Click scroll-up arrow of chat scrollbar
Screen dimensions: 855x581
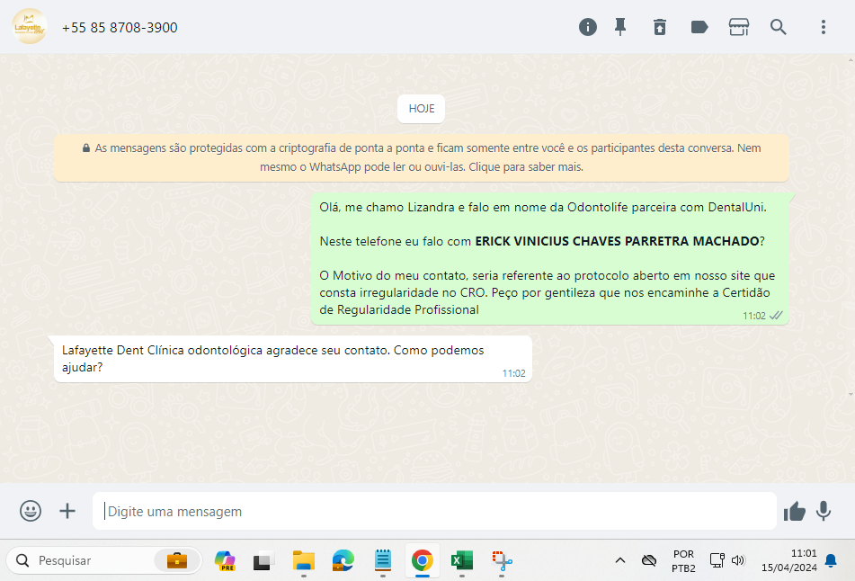pyautogui.click(x=851, y=59)
